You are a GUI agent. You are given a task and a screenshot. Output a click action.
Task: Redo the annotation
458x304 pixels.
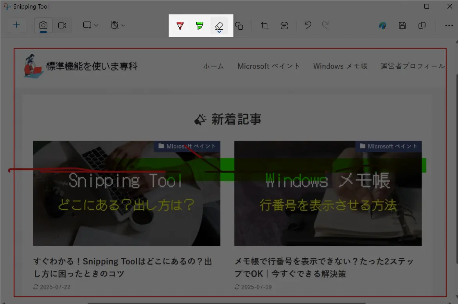click(x=325, y=25)
